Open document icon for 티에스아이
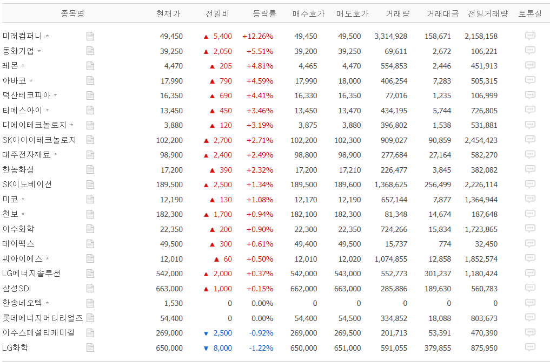The height and width of the screenshot is (362, 550). [90, 111]
